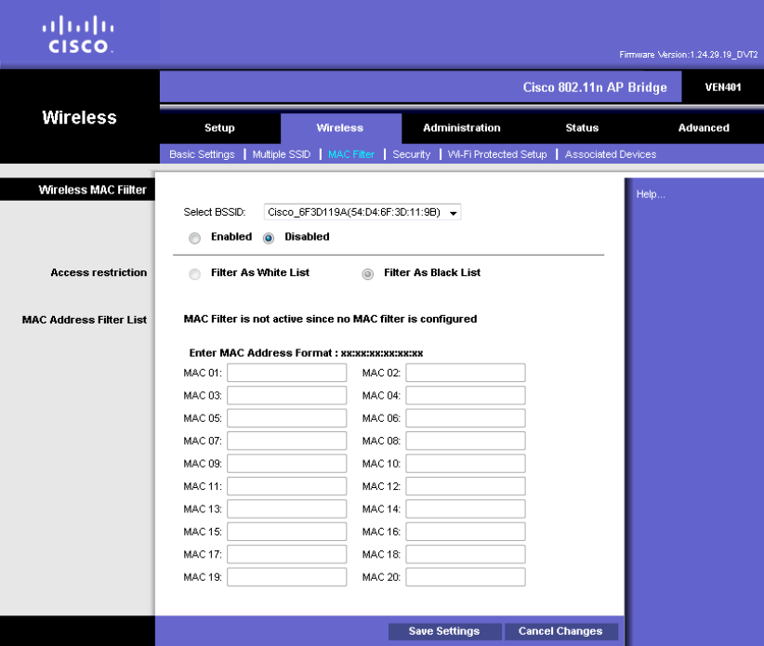The image size is (764, 646).
Task: Click the Firmware Version text
Action: [689, 55]
